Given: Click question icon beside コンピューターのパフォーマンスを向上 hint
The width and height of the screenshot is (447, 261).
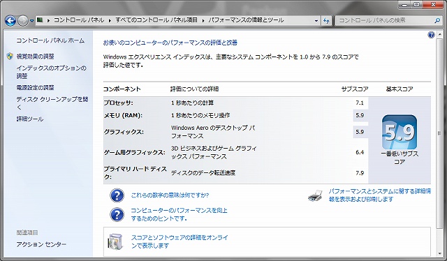Looking at the screenshot, I should [117, 214].
